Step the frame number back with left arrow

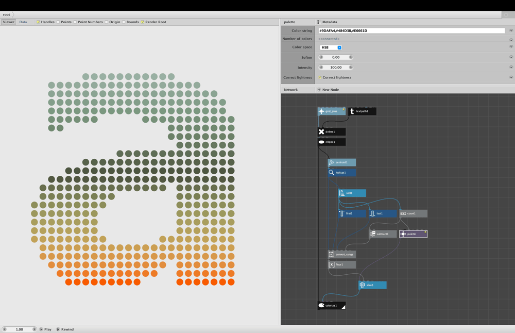[5, 329]
